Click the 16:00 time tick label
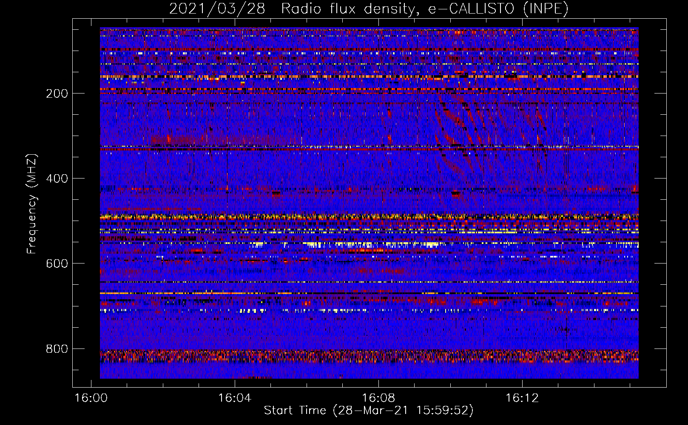 point(91,398)
